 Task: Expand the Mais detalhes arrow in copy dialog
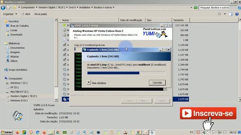(89, 82)
